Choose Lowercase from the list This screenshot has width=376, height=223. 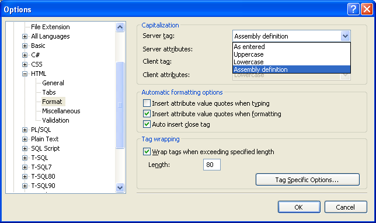coord(291,62)
